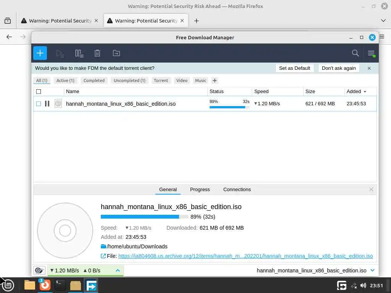Close the first Firefox Warning tab
This screenshot has height=293, width=391.
point(96,21)
